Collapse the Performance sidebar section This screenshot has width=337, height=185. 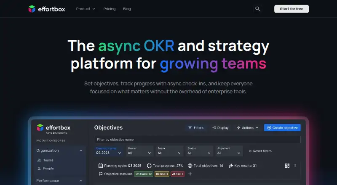coord(81,181)
